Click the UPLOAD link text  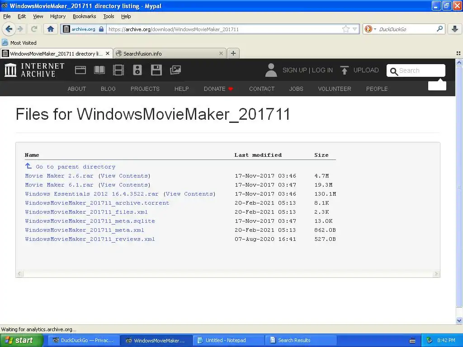coord(366,70)
